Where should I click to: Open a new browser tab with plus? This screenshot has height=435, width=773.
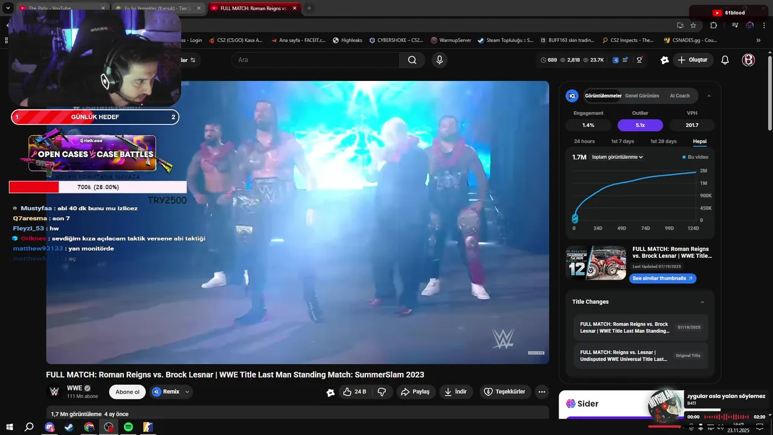click(x=309, y=8)
